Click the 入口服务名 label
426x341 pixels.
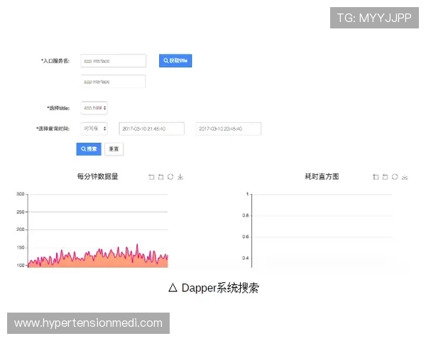(x=55, y=61)
